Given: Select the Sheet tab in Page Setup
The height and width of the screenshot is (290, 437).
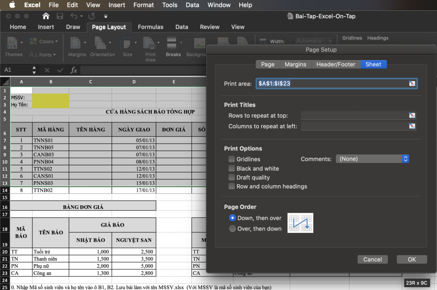Looking at the screenshot, I should 373,64.
